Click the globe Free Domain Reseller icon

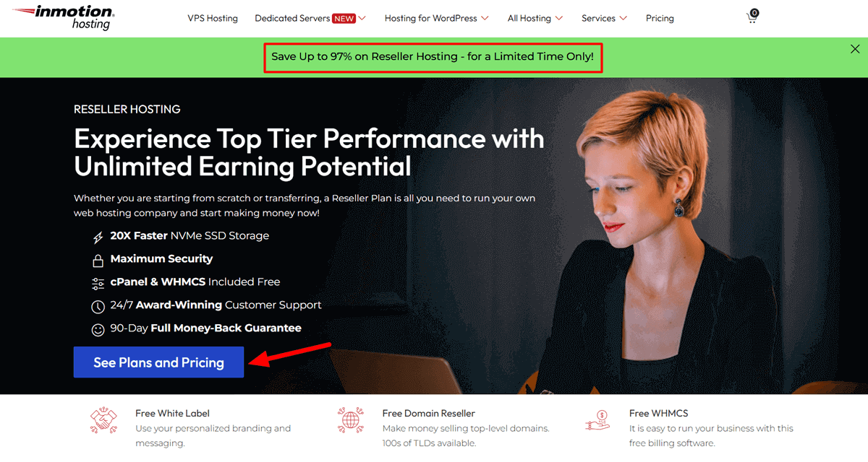pyautogui.click(x=351, y=420)
